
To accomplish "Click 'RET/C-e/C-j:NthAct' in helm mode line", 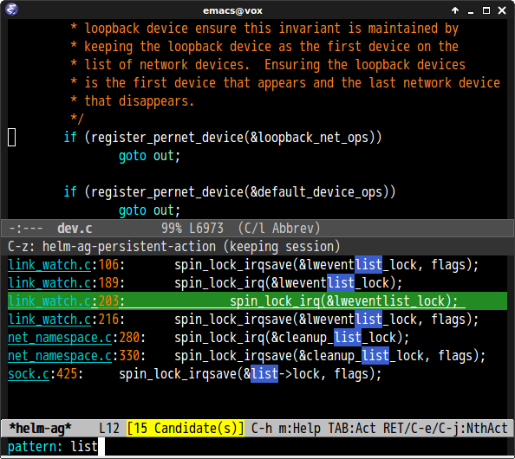I will point(446,428).
